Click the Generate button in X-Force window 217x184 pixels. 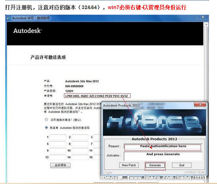[155, 165]
